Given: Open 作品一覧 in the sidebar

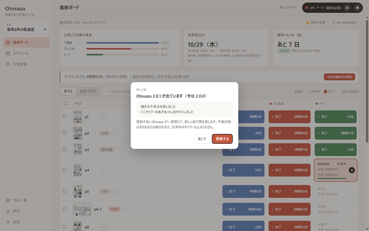Looking at the screenshot, I should click(26, 200).
